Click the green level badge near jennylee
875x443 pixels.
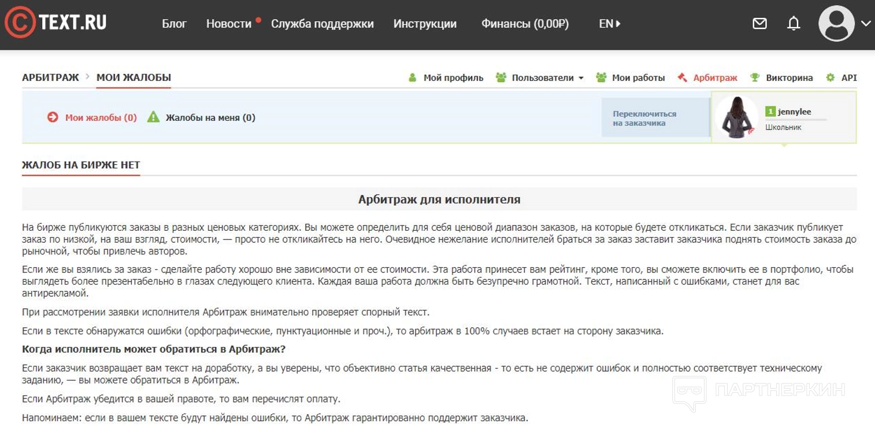pos(770,112)
